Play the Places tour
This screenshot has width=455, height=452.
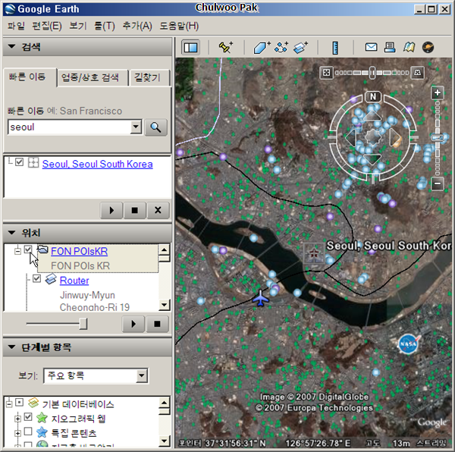point(133,324)
